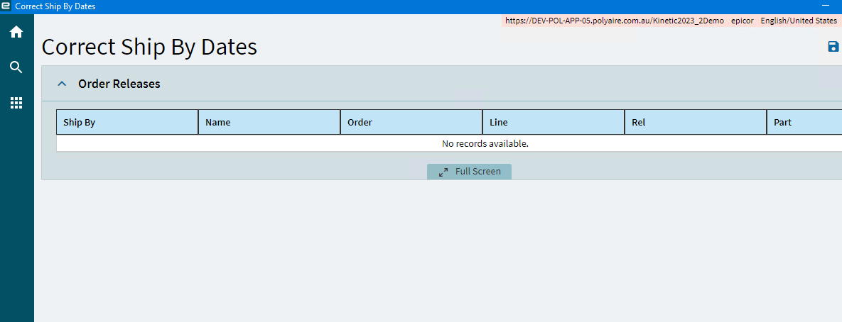Sort by the Line column header
Image resolution: width=842 pixels, height=322 pixels.
[x=554, y=122]
